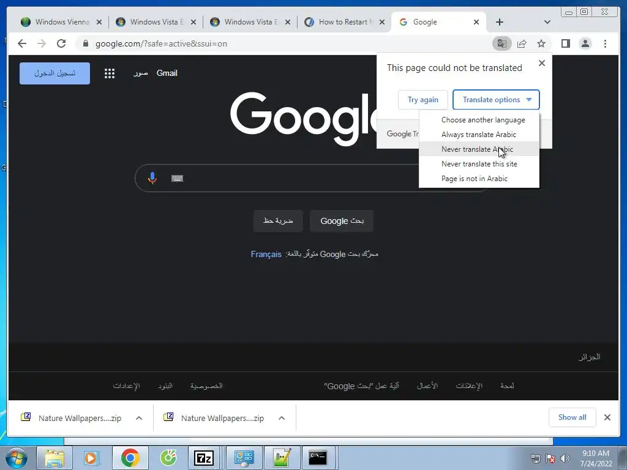The height and width of the screenshot is (470, 627).
Task: Open 7-Zip from the taskbar
Action: pyautogui.click(x=204, y=458)
